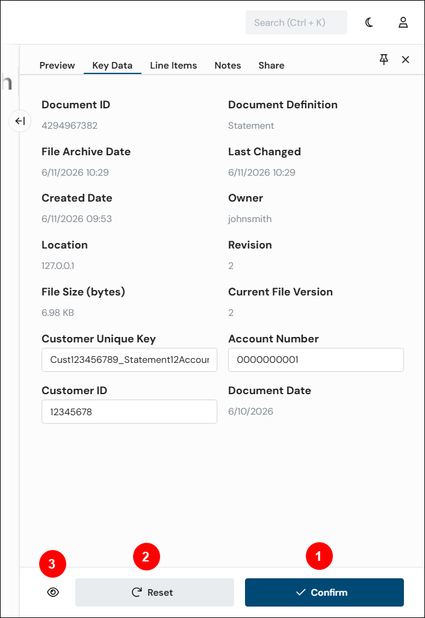This screenshot has height=618, width=425.
Task: Focus the Customer ID input
Action: tap(129, 412)
